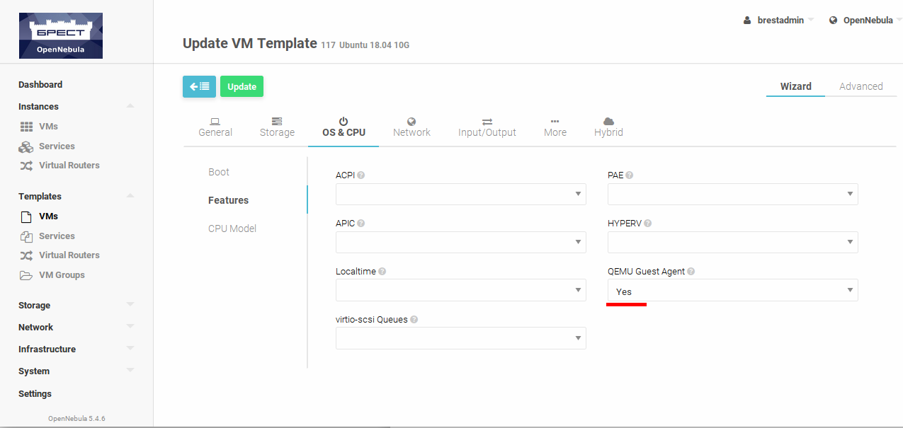
Task: Switch to Advanced editing mode
Action: 861,86
